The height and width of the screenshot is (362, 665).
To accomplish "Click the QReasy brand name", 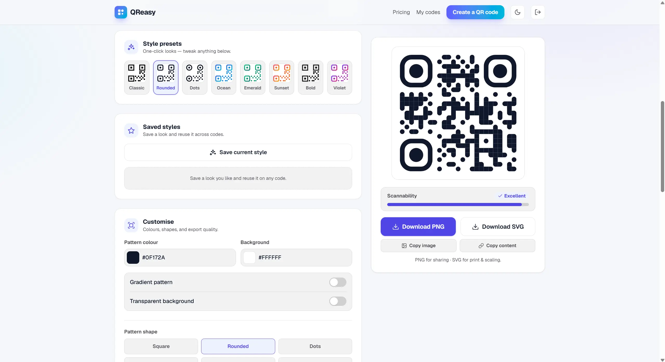I will (143, 12).
